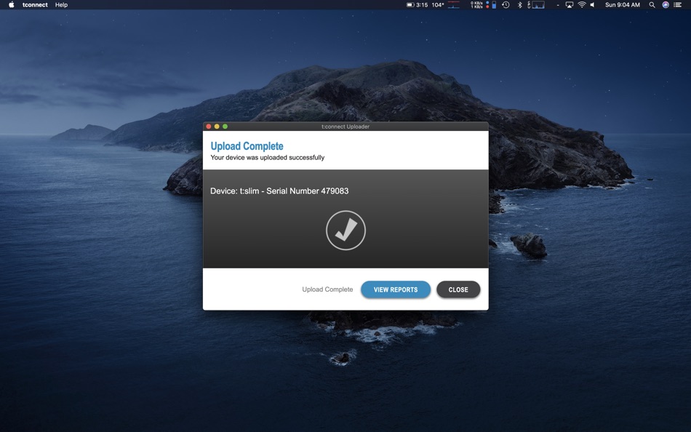Click the network KB/s speed monitor

[476, 5]
